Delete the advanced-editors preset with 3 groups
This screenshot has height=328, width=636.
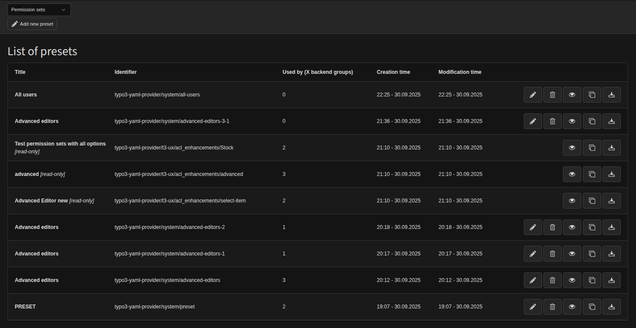(x=552, y=280)
